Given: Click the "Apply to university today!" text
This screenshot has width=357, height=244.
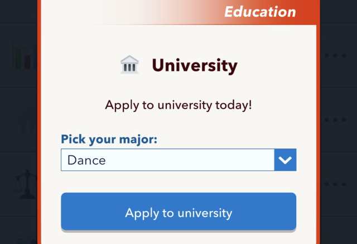Looking at the screenshot, I should 178,104.
